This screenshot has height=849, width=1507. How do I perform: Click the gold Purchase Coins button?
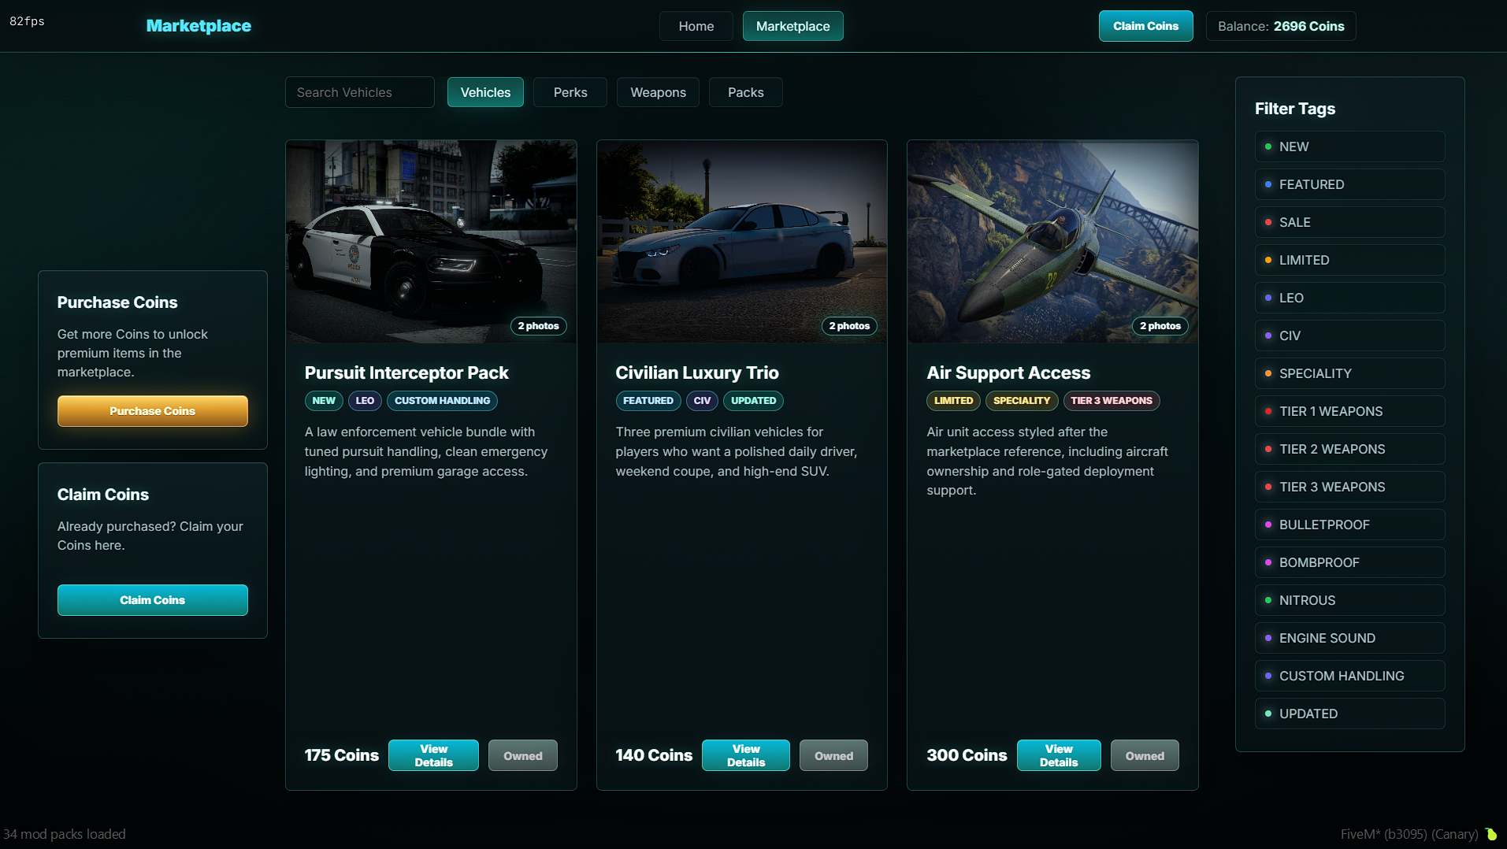pos(153,411)
